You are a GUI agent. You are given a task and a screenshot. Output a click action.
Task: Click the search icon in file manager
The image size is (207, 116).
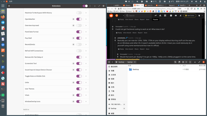point(175,62)
